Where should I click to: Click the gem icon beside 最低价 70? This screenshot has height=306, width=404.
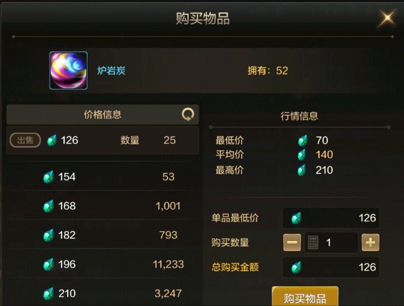click(x=302, y=141)
